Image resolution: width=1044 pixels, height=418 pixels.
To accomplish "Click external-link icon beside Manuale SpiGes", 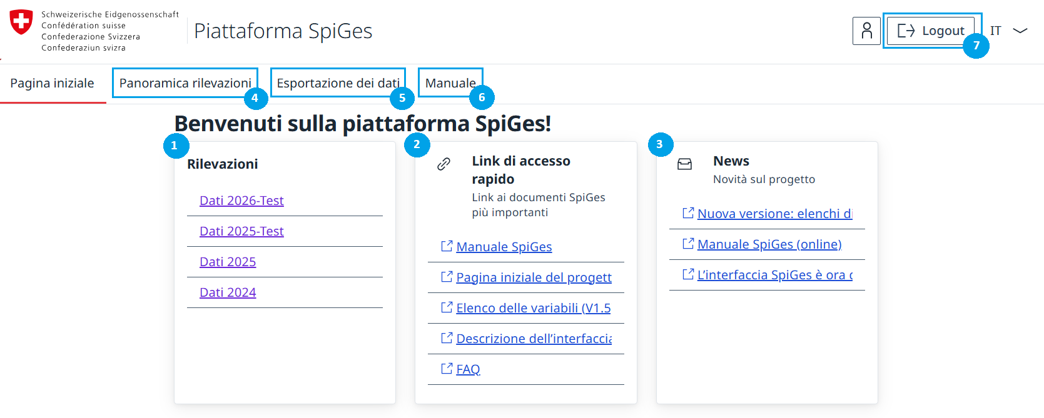I will point(447,246).
